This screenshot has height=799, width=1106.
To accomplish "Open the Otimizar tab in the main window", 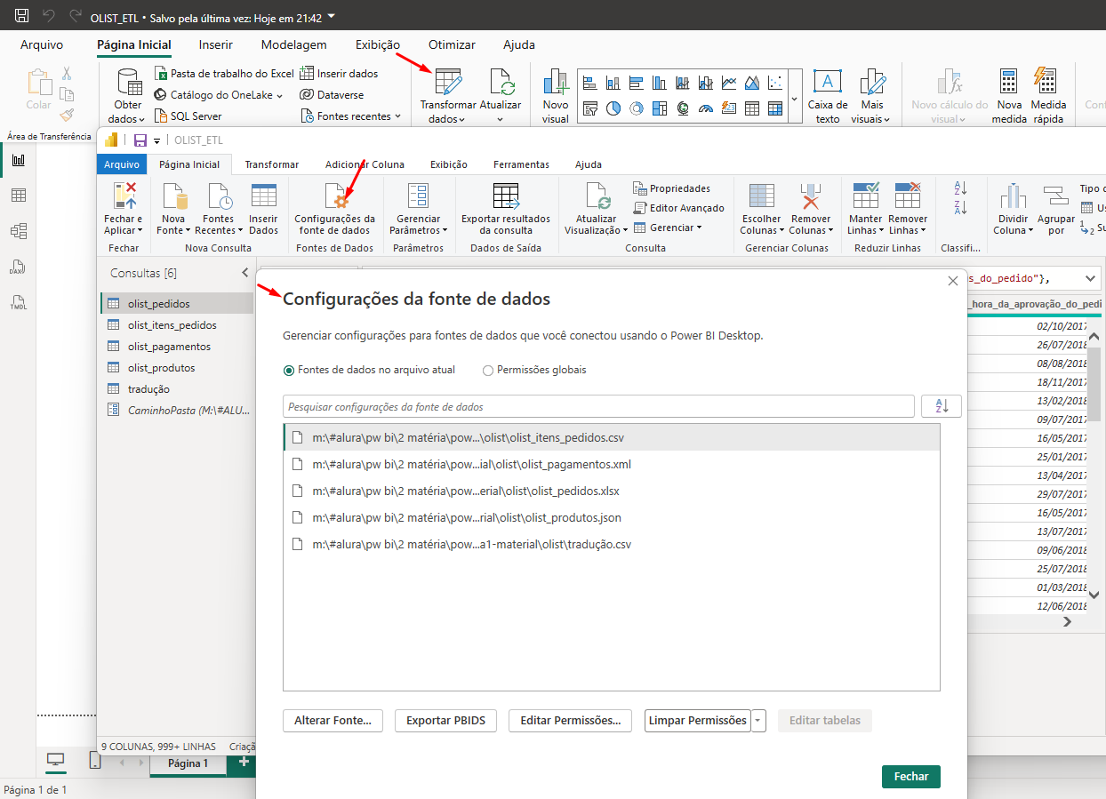I will [452, 44].
